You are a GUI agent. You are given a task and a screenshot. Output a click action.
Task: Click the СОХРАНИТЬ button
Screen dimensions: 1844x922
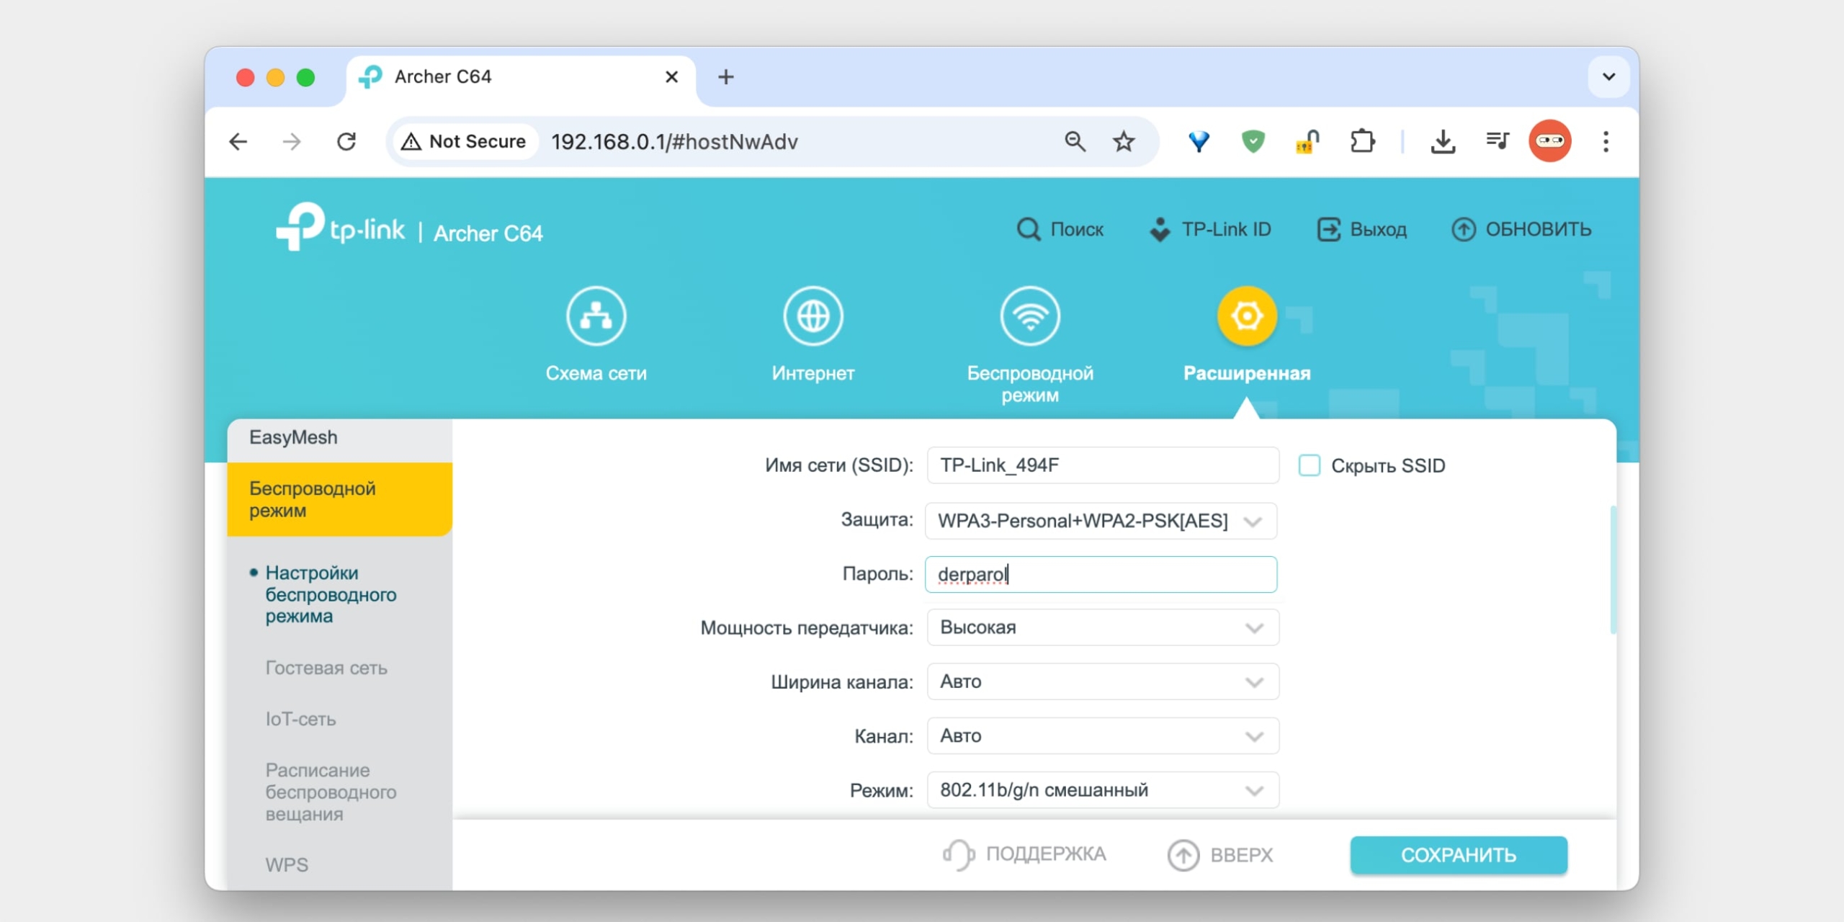(1458, 855)
